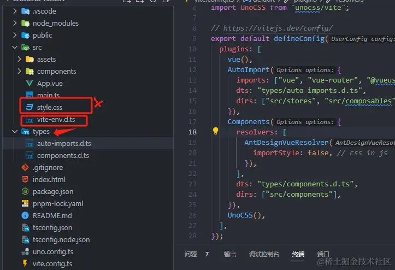Click the components folder icon
This screenshot has height=270, width=395.
(x=30, y=72)
